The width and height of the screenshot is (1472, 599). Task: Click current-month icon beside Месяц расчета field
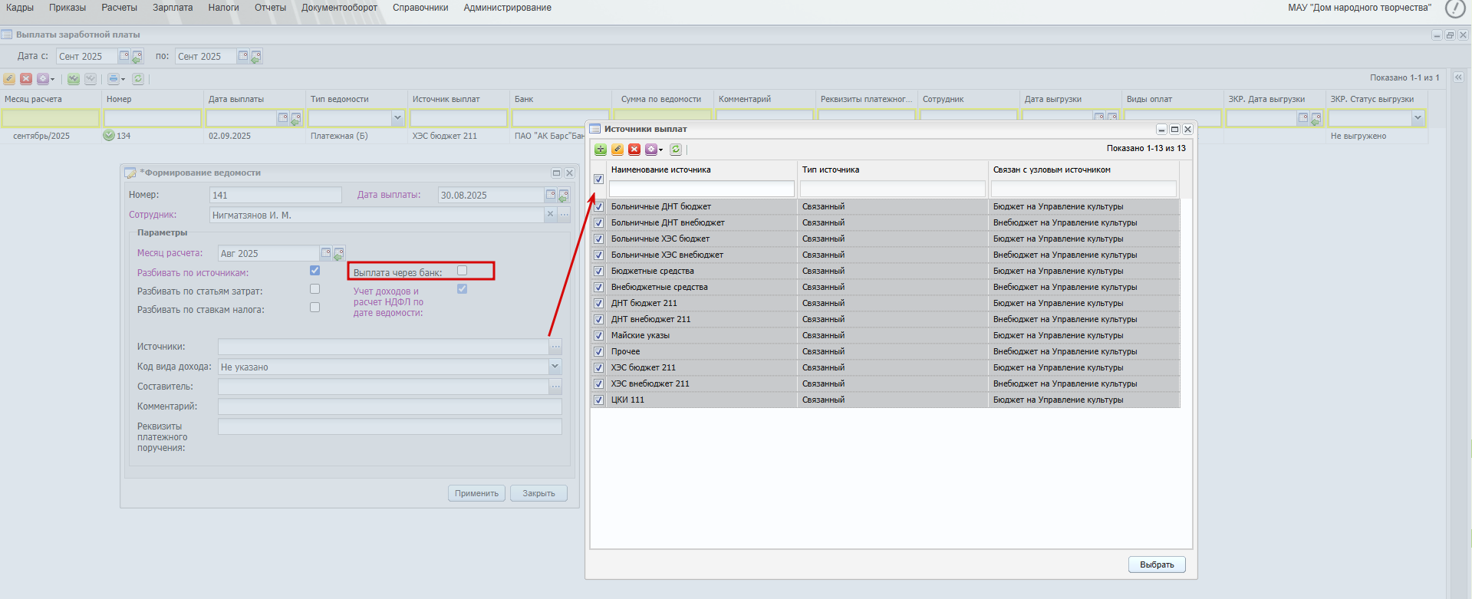[339, 254]
